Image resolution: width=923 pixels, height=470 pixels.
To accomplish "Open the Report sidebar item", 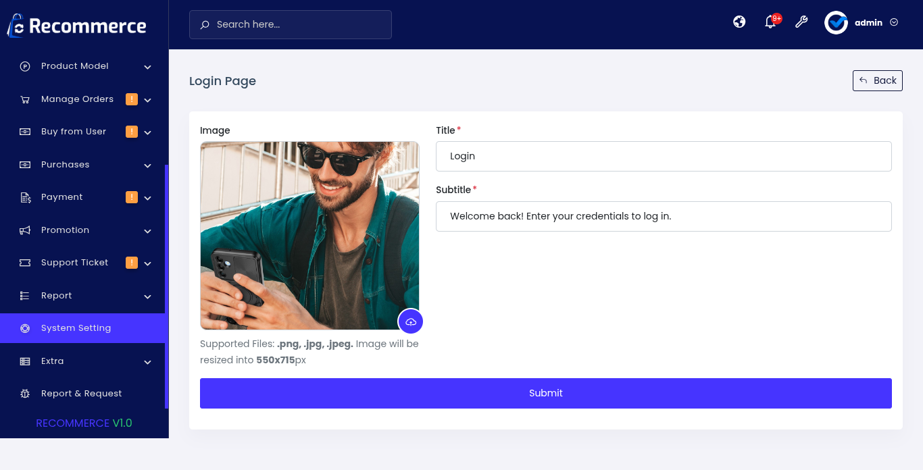I will [x=82, y=296].
